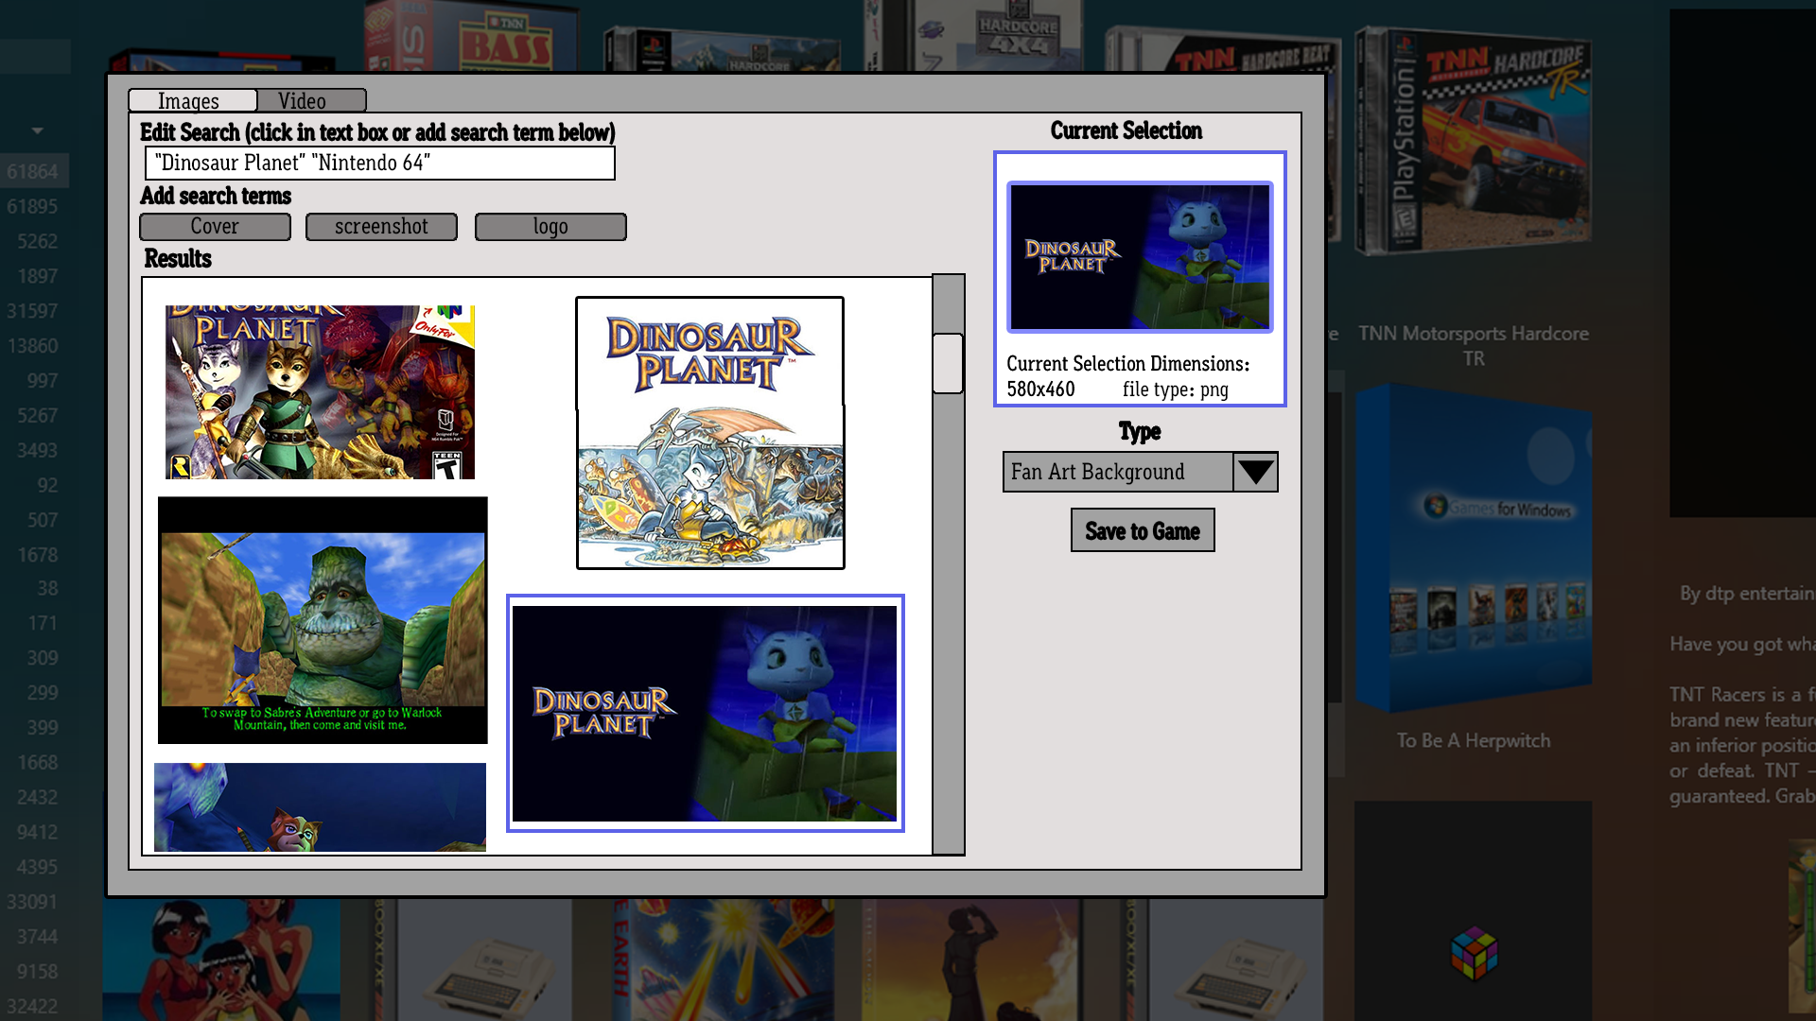Viewport: 1816px width, 1021px height.
Task: Select the dark Dinosaur Planet title screen result
Action: coord(705,714)
